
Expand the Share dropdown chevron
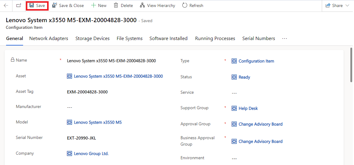(347, 6)
